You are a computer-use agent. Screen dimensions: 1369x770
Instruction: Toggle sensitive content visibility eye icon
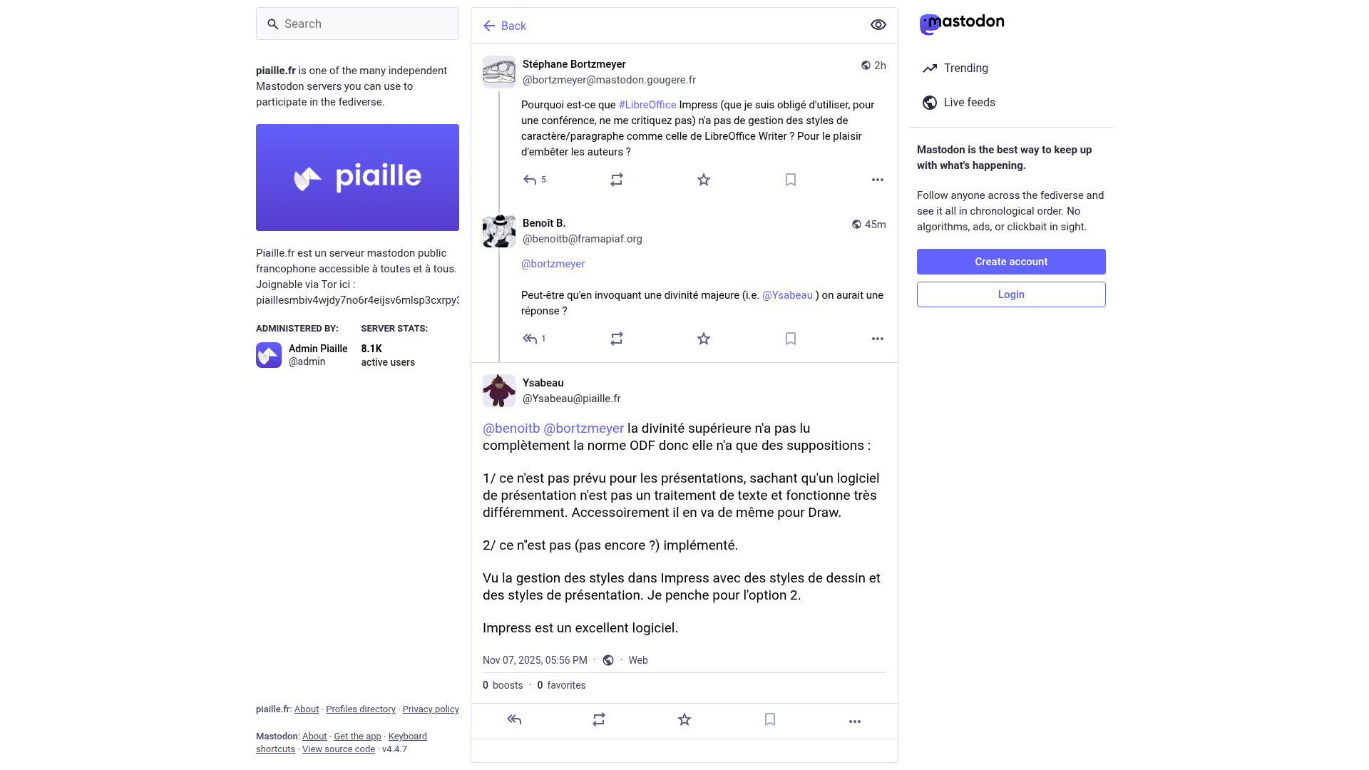(x=878, y=25)
